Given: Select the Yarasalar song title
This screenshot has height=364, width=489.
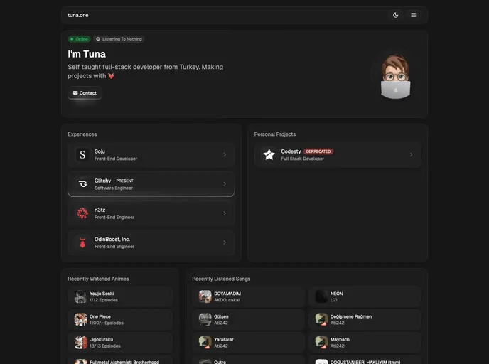Looking at the screenshot, I should 224,339.
